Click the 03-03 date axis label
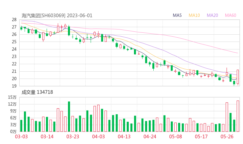The image size is (243, 144). click(x=21, y=136)
